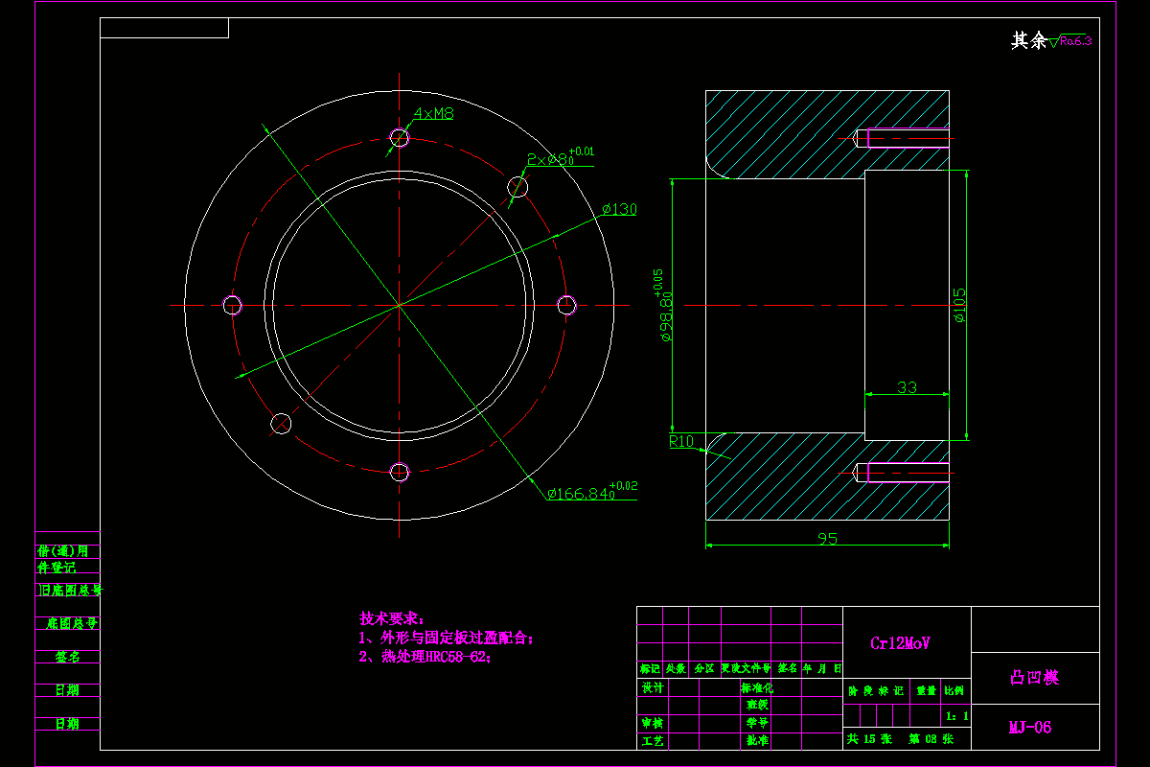The width and height of the screenshot is (1150, 767).
Task: Select the sheet number '第 08 张'
Action: [931, 740]
